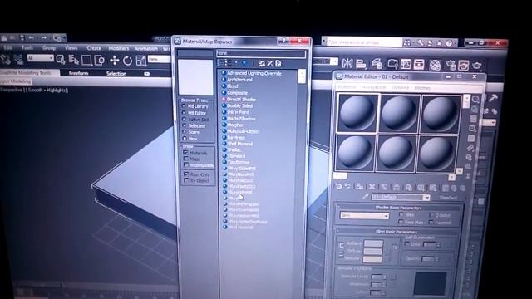Switch to the Selection ribbon tab
Screen dimensions: 532x299
(x=116, y=74)
